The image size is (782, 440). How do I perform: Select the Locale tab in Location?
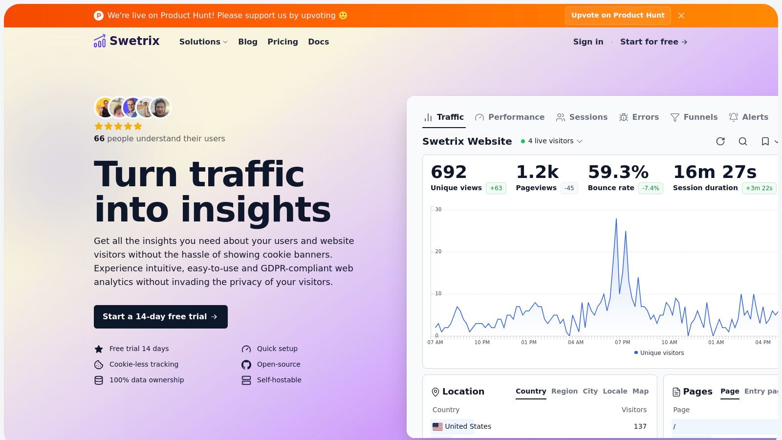[615, 392]
